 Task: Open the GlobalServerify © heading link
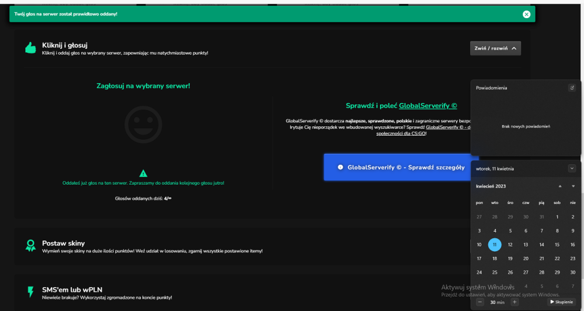(428, 106)
